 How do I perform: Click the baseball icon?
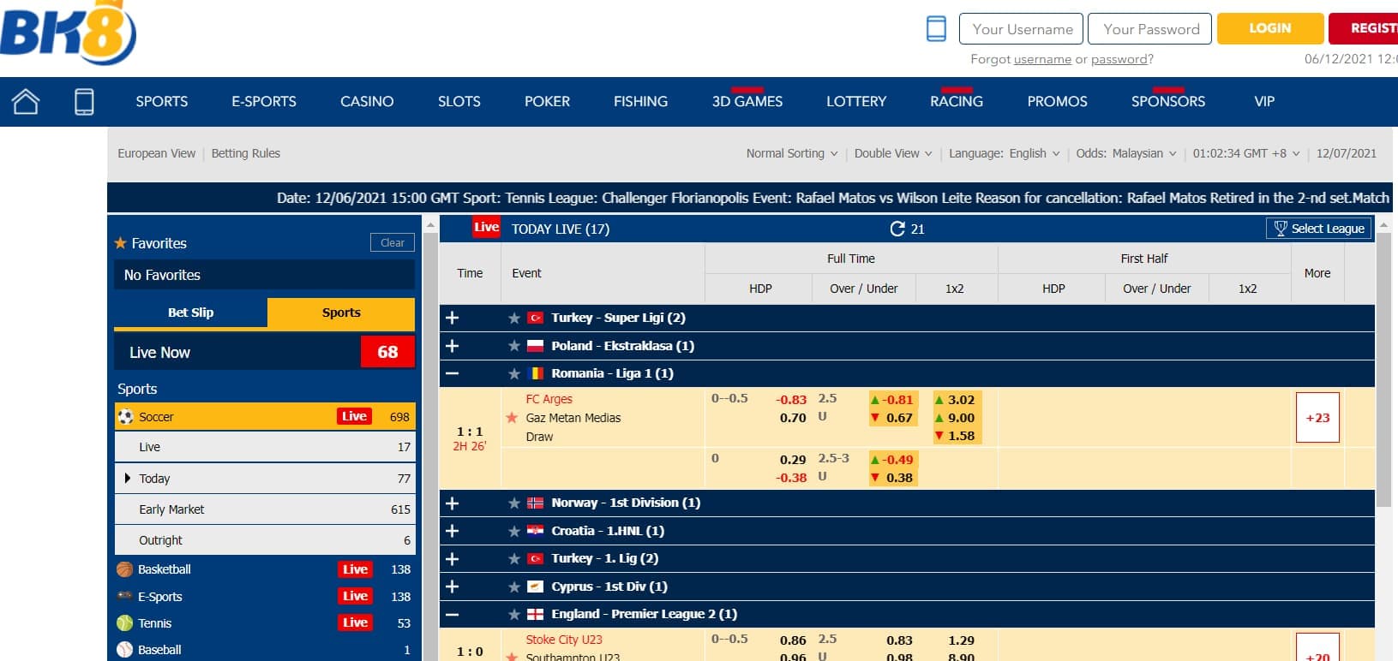[125, 650]
